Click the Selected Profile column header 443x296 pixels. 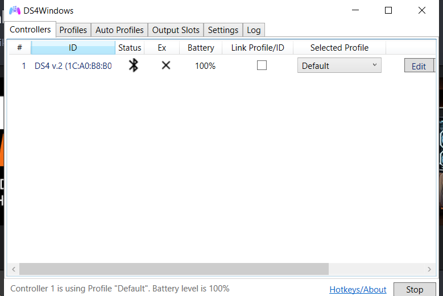click(x=340, y=47)
